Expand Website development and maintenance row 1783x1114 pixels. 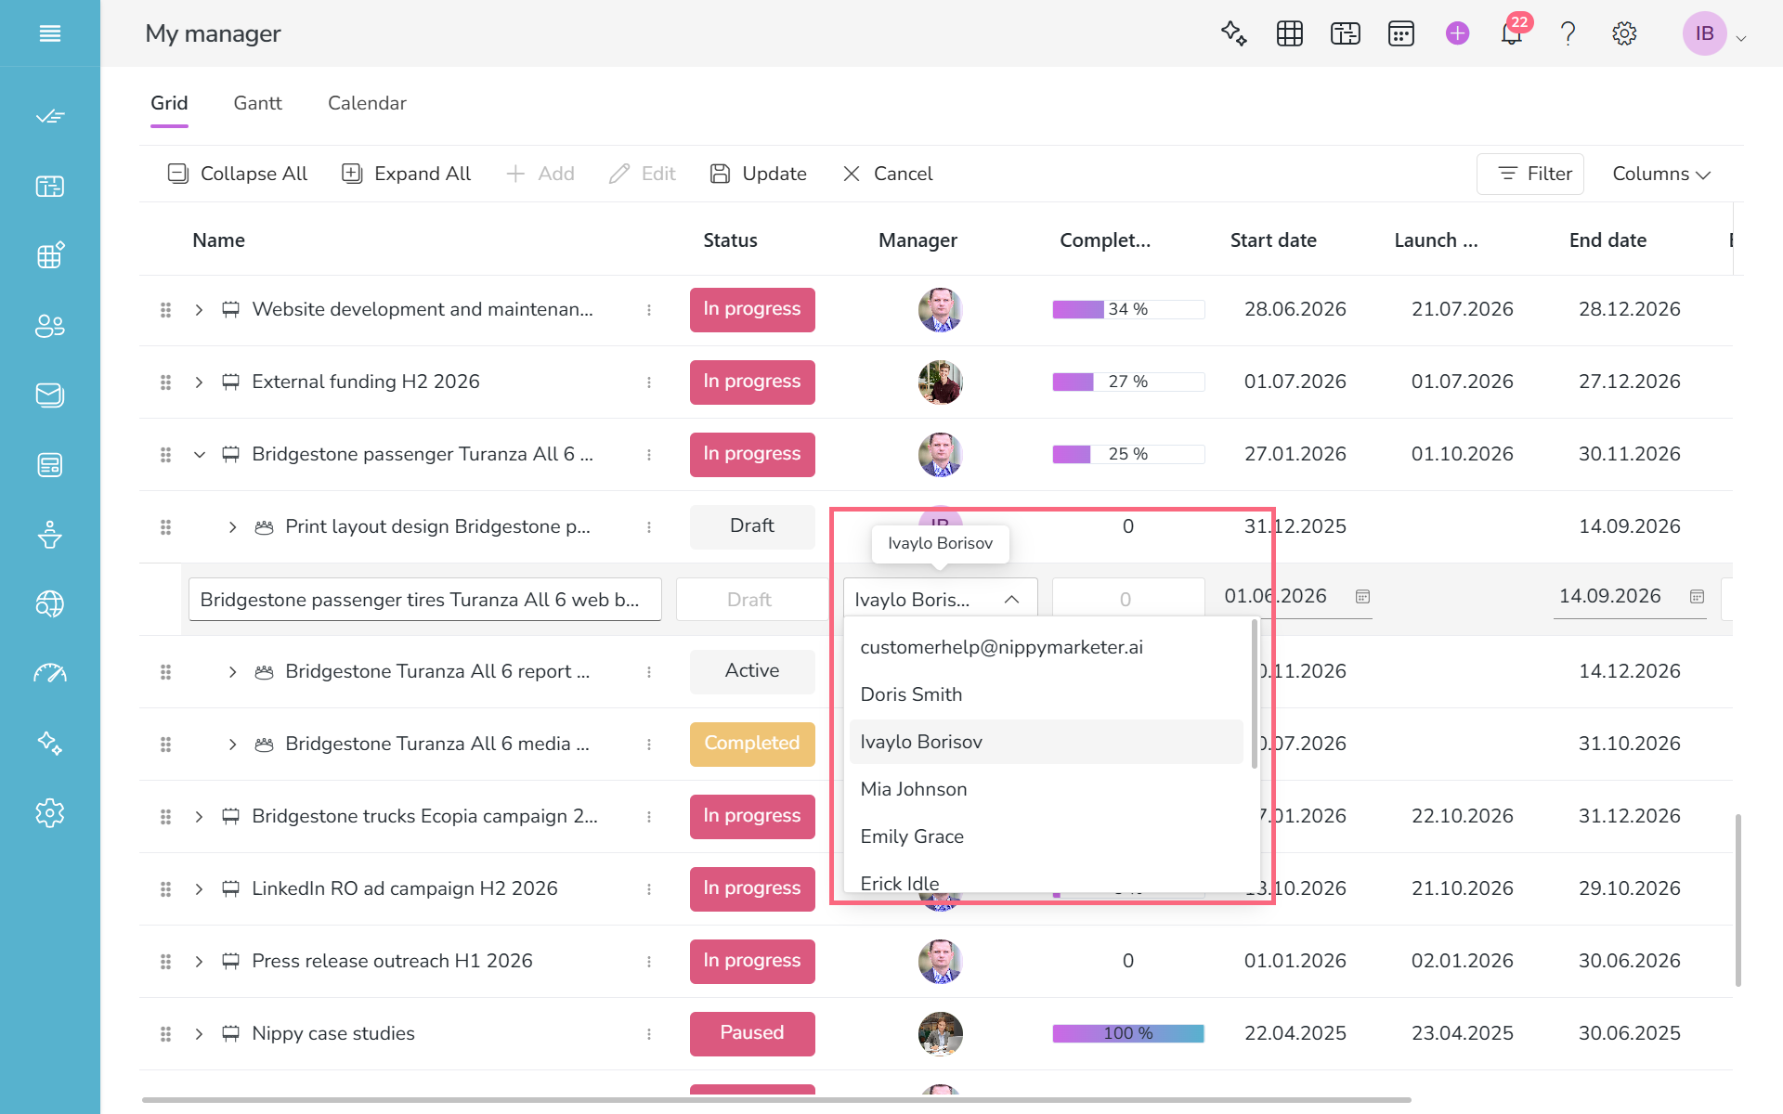(x=199, y=310)
